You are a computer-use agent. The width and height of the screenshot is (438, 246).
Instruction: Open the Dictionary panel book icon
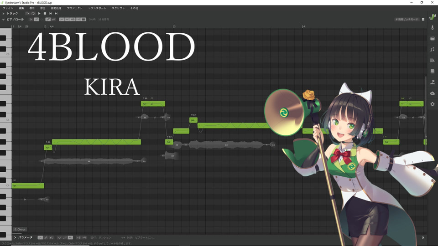pos(433,71)
